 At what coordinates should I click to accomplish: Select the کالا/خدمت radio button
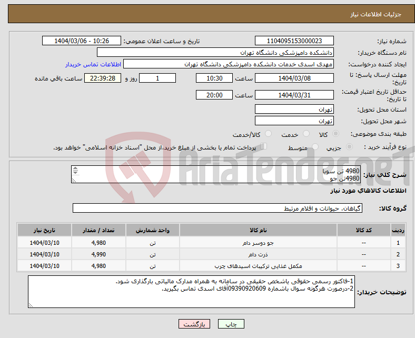269,134
